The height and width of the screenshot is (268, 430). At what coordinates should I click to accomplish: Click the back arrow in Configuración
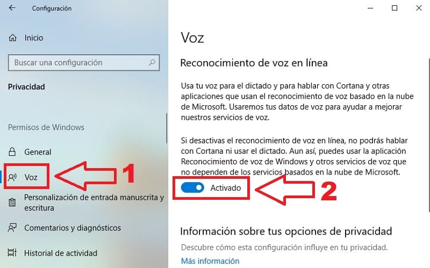(12, 8)
